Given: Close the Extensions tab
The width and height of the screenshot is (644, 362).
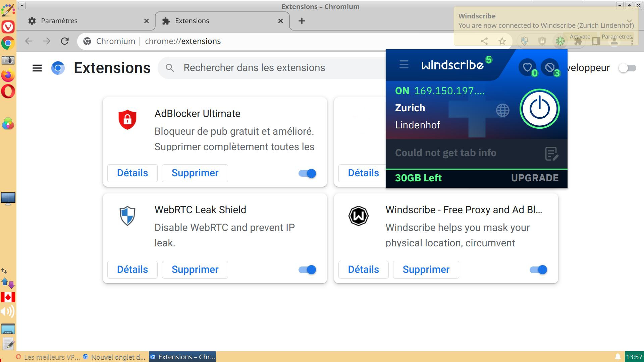Looking at the screenshot, I should click(x=280, y=21).
